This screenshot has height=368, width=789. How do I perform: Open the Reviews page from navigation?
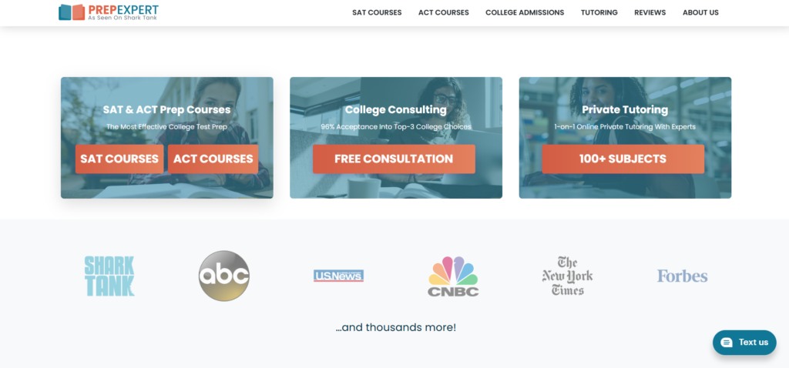click(650, 12)
